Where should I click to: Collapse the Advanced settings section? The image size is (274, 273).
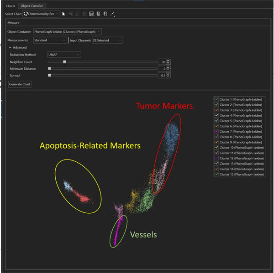[10, 47]
